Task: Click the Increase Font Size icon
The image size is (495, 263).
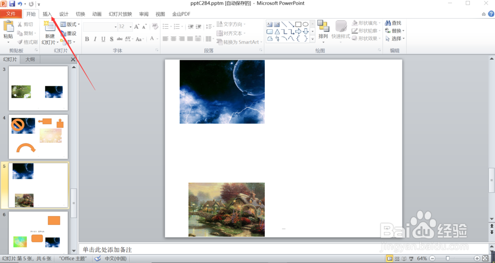Action: click(137, 27)
